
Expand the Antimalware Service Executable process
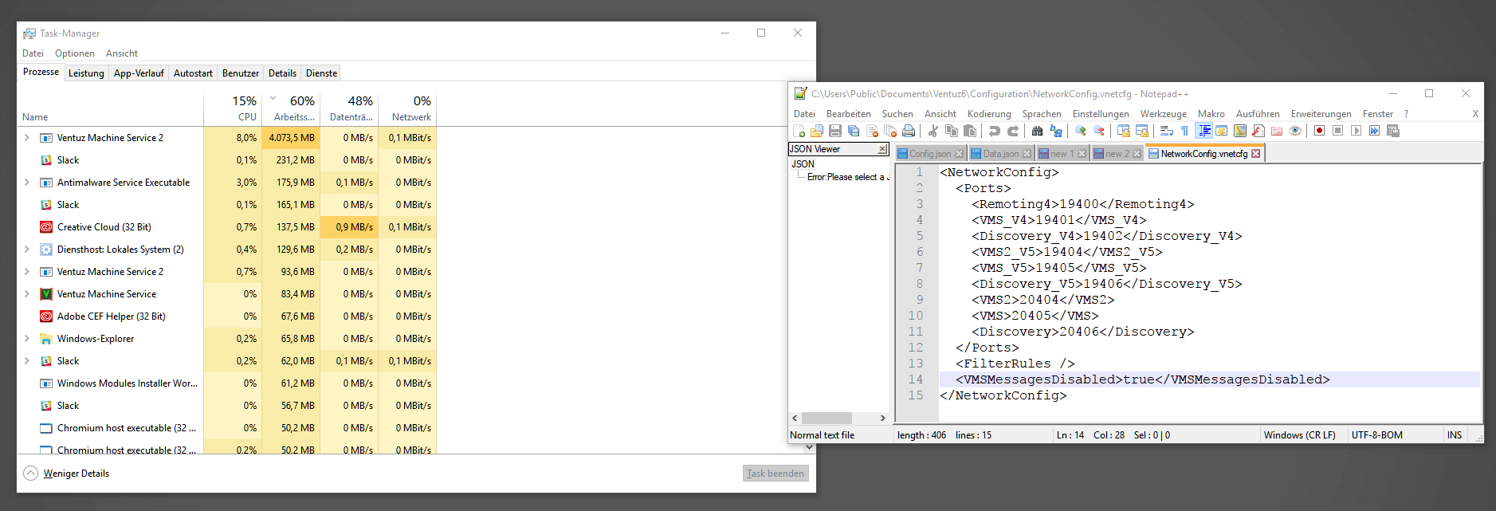(27, 183)
